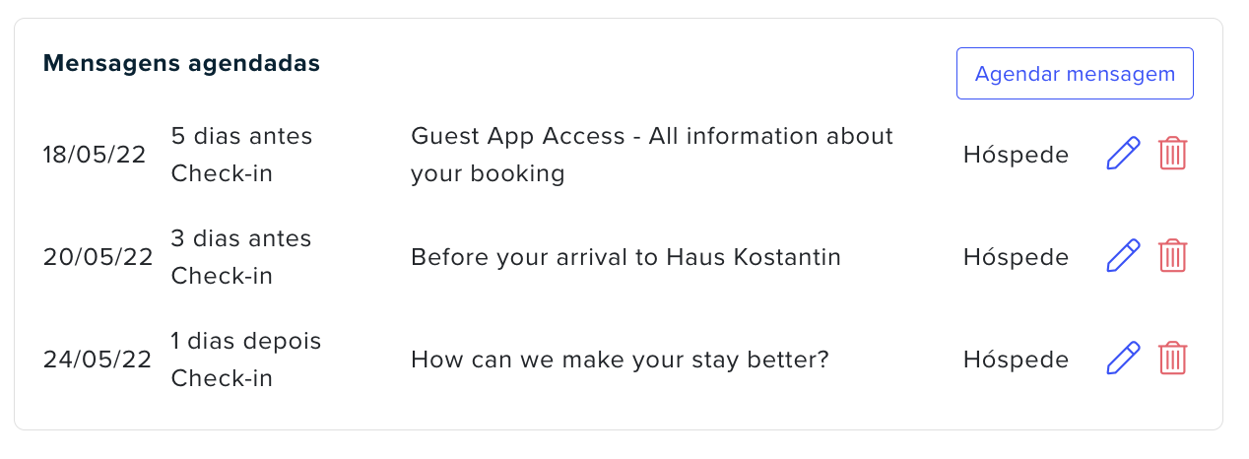Delete the Guest App Access message
The width and height of the screenshot is (1249, 459).
pos(1172,155)
